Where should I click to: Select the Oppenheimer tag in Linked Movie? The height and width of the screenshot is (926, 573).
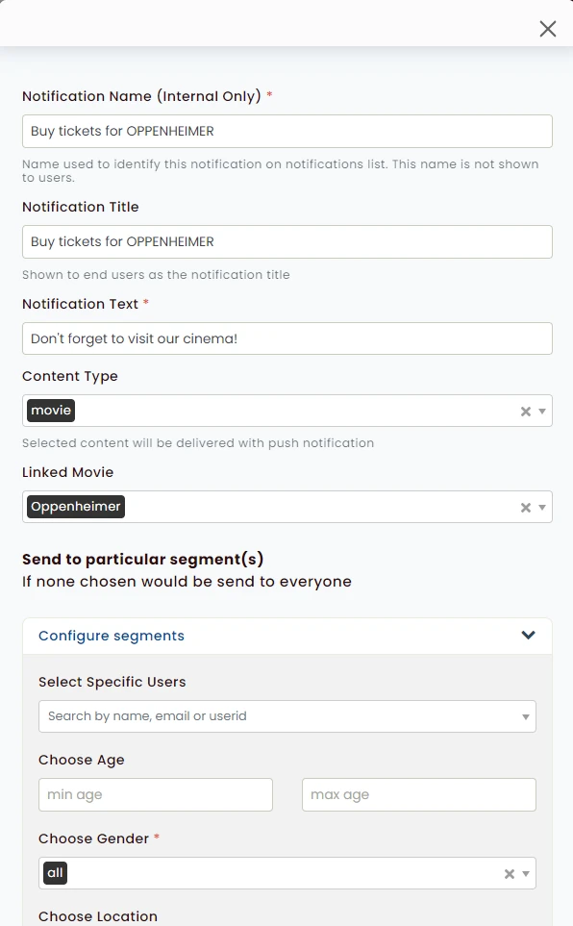coord(76,507)
